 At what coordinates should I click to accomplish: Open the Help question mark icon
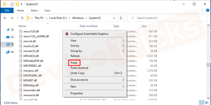pyautogui.click(x=208, y=10)
